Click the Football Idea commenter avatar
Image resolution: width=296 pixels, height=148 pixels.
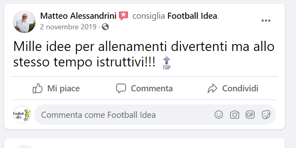tap(22, 115)
